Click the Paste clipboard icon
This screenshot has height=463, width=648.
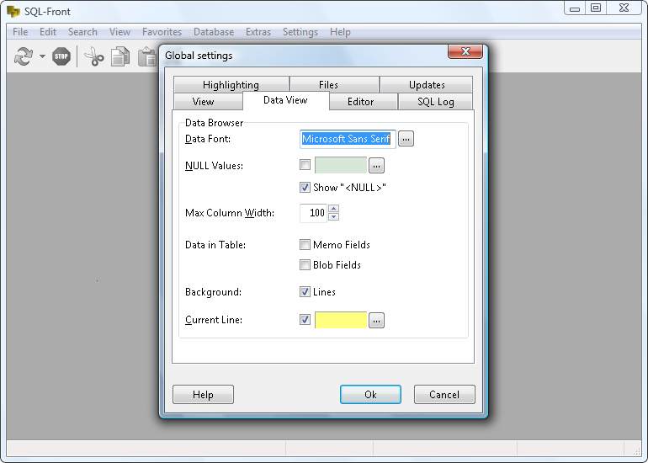[147, 56]
